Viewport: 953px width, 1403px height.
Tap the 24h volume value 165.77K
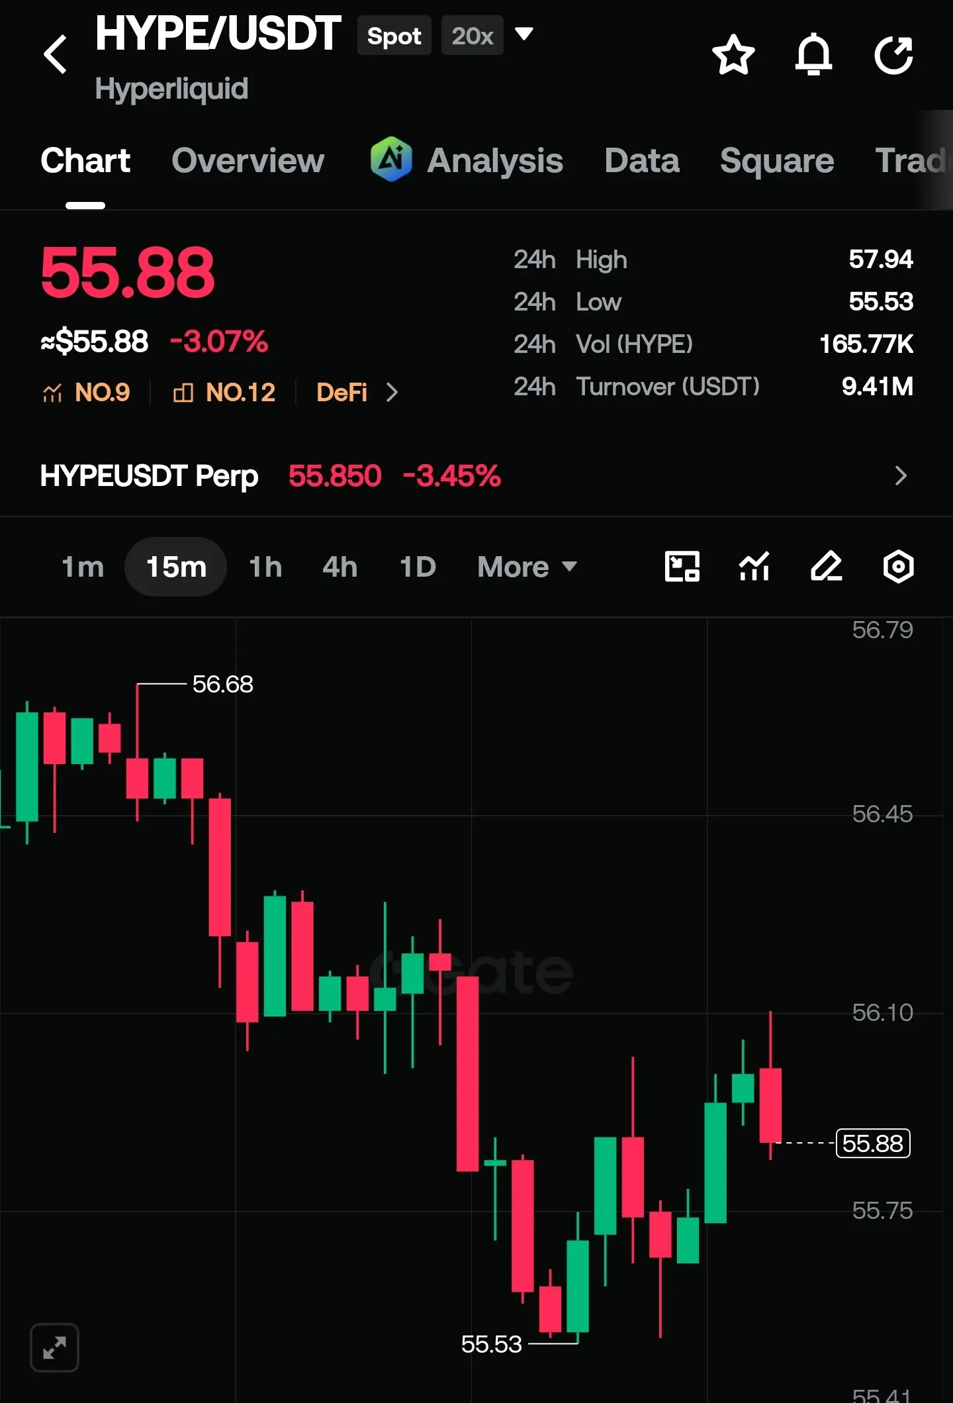point(866,344)
